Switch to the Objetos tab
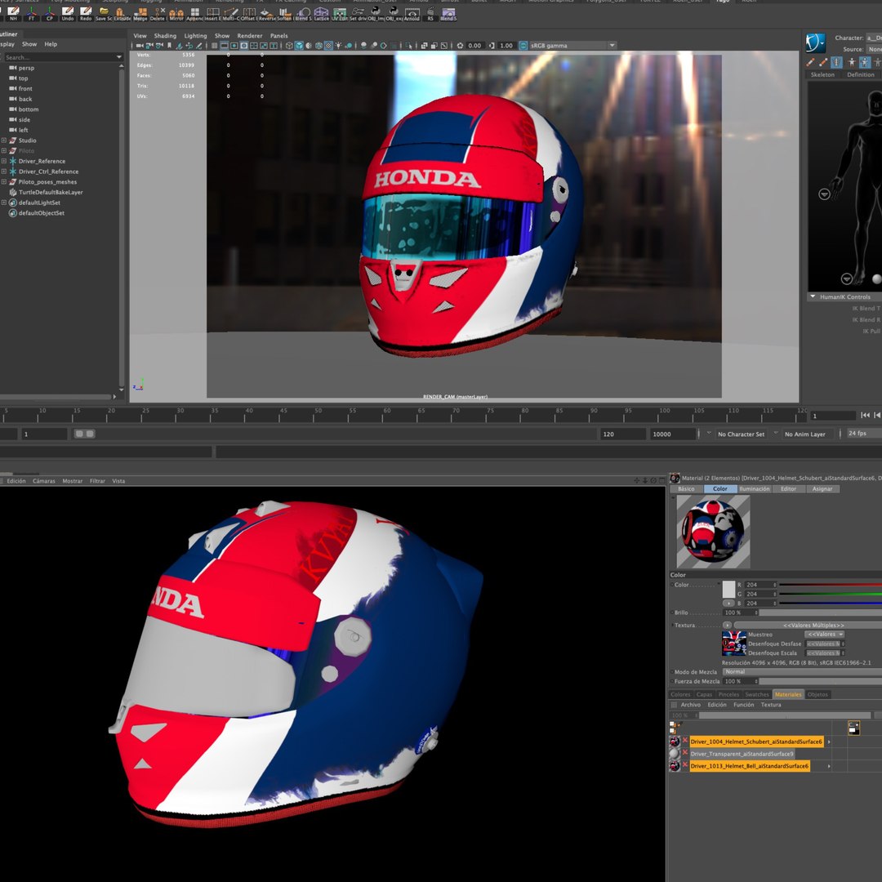This screenshot has height=882, width=882. [x=817, y=695]
